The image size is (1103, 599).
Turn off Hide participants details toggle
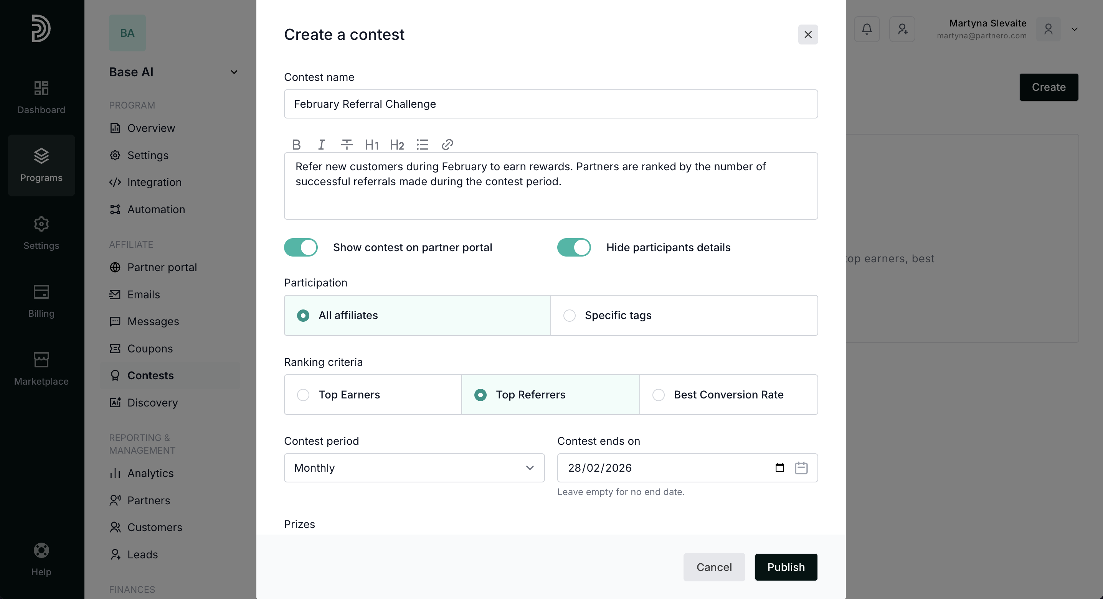574,247
